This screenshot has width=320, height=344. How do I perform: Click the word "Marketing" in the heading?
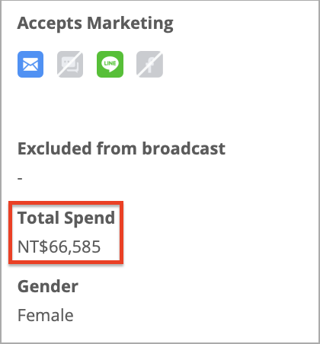tap(130, 24)
